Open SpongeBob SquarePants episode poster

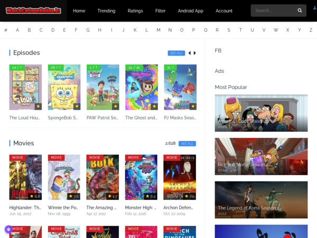point(64,87)
